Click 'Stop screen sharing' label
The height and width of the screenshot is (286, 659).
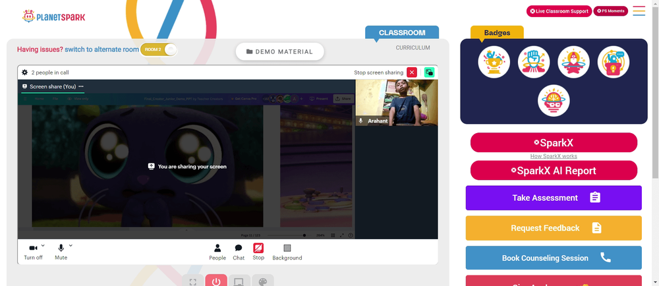378,72
